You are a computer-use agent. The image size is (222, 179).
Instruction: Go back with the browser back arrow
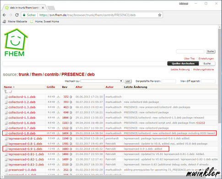point(5,15)
